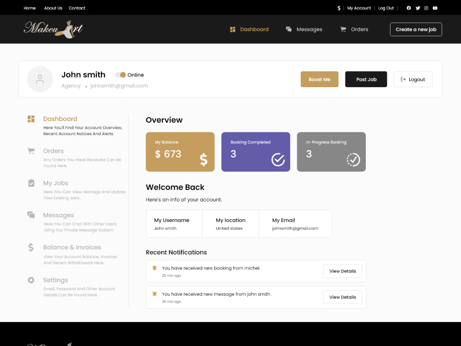Click the dollar icon on My Balance card
This screenshot has width=461, height=346.
(x=204, y=160)
